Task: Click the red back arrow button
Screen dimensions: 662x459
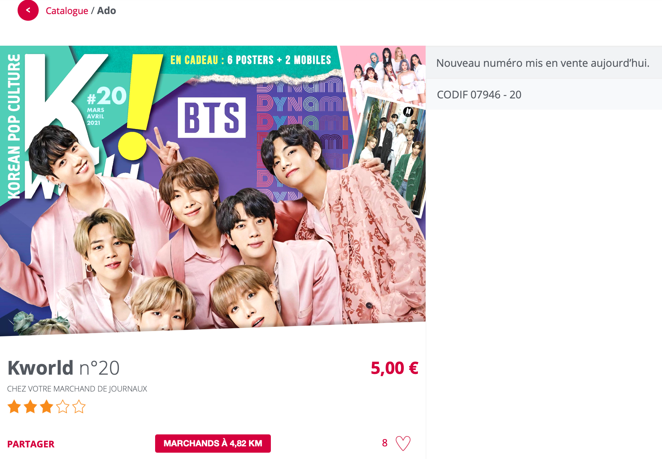Action: coord(28,10)
